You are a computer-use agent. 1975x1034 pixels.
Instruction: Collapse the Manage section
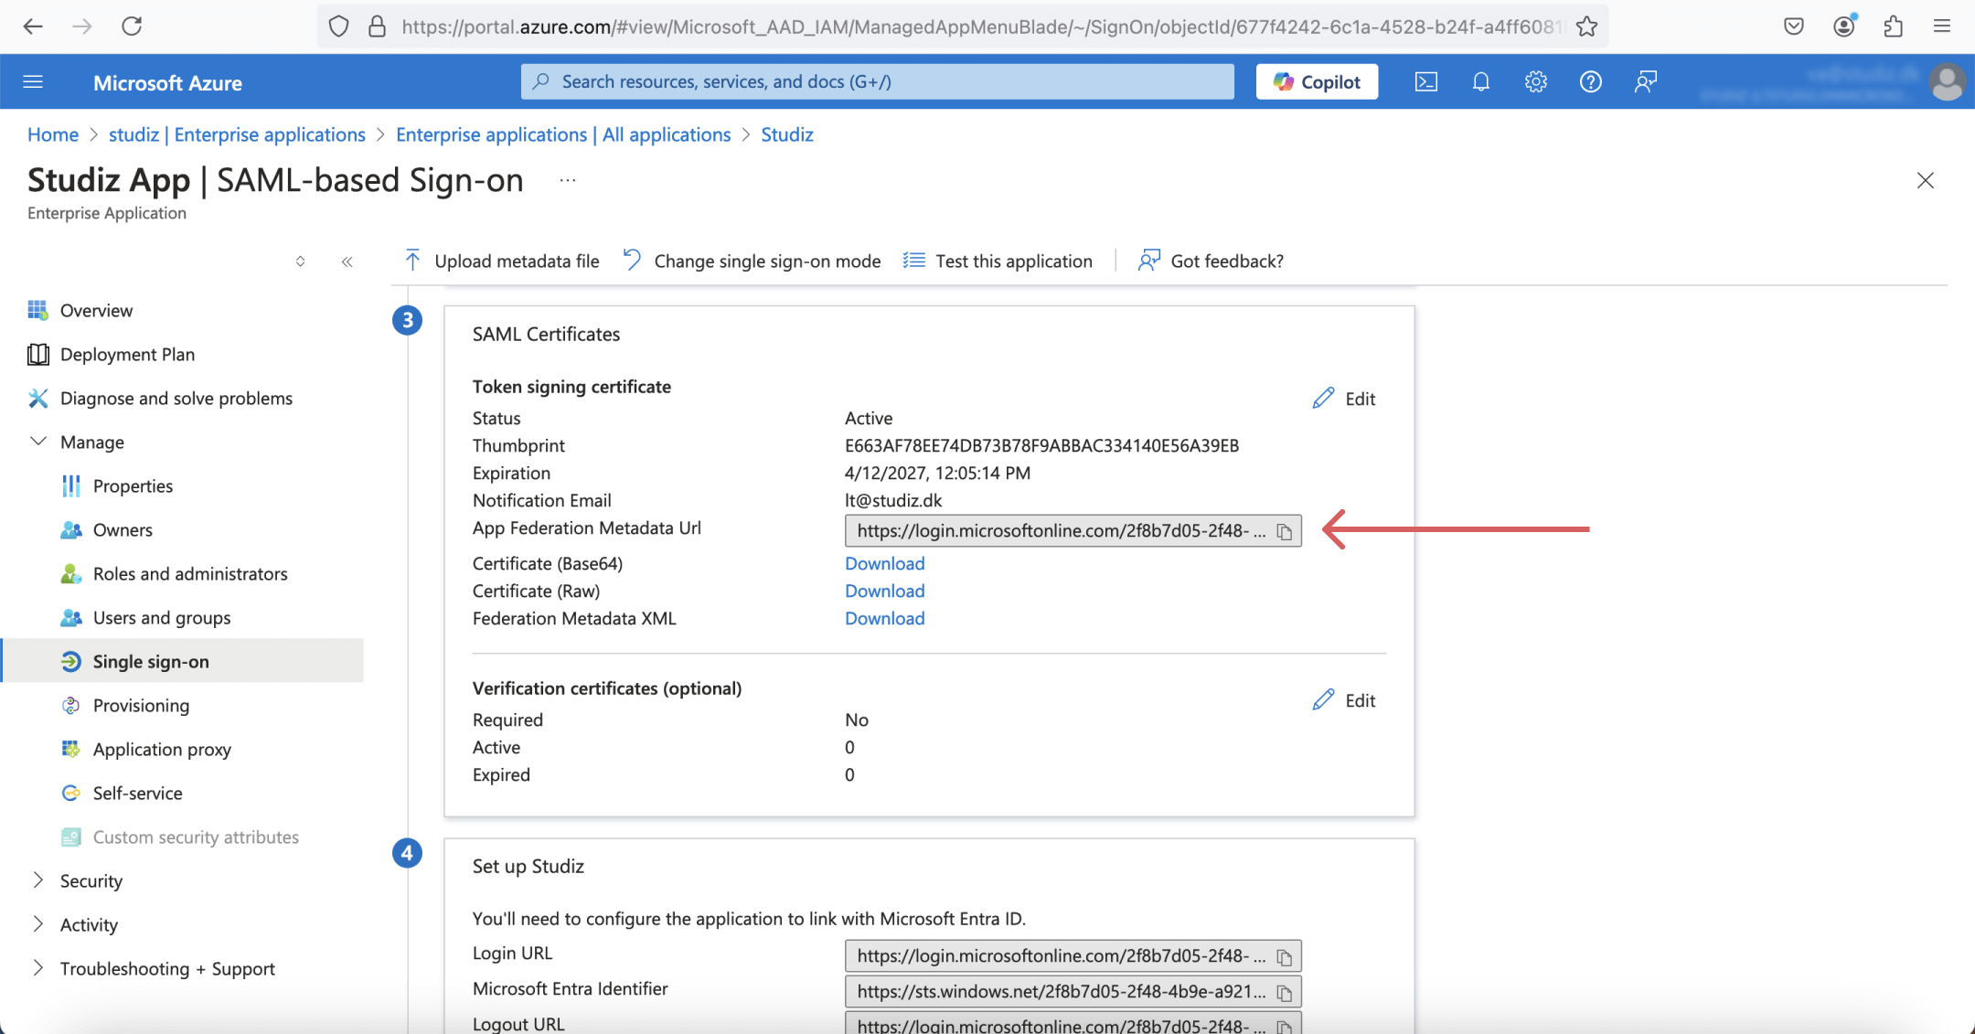click(x=38, y=442)
